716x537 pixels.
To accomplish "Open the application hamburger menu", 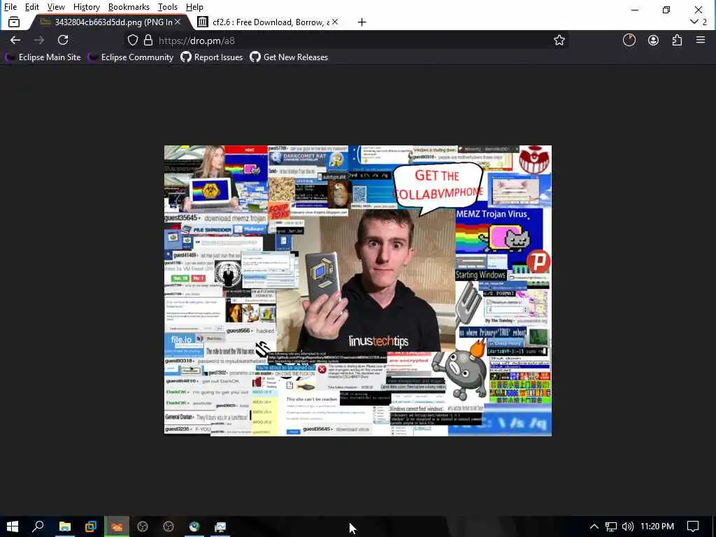I will [701, 40].
